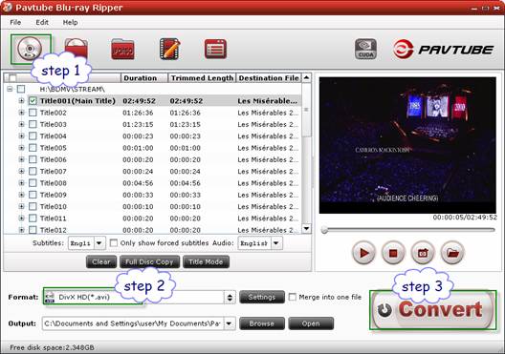Collapse the H:\BDMV\STREAM\ tree node
Image resolution: width=505 pixels, height=354 pixels.
(x=10, y=89)
